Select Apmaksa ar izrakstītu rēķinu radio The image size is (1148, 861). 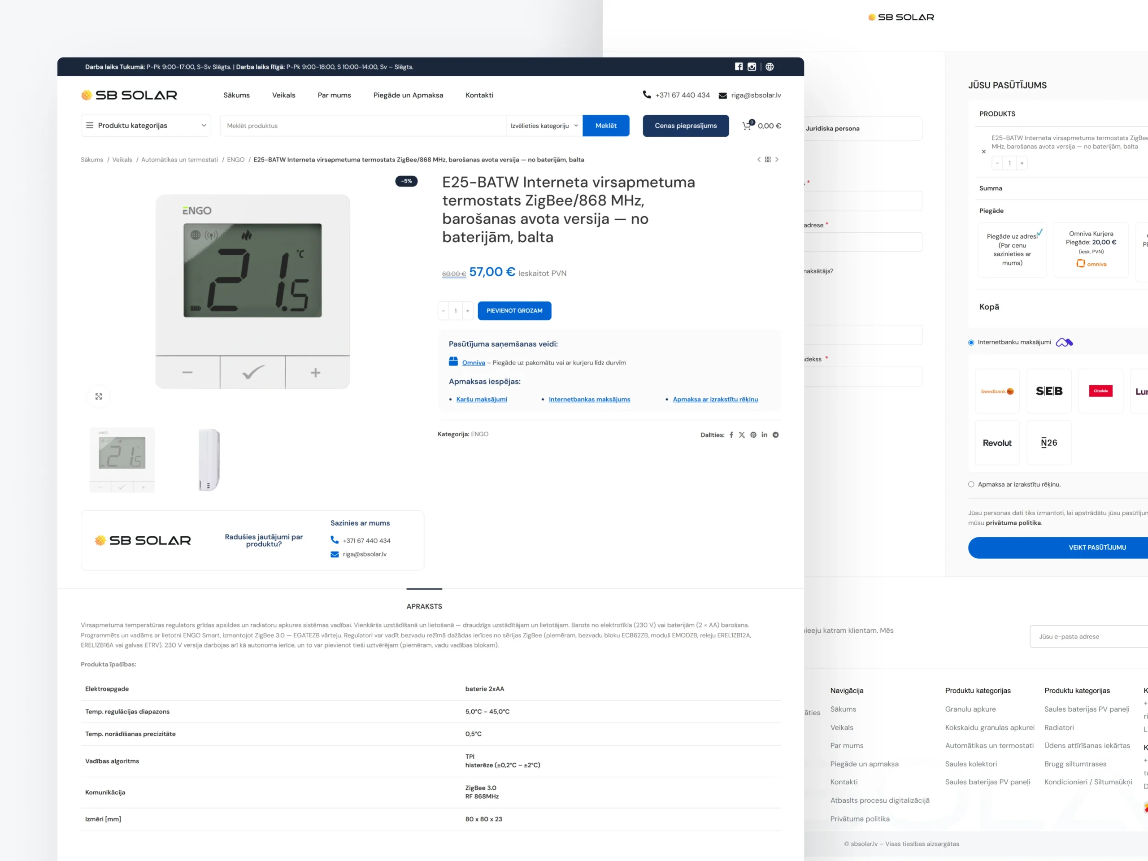point(971,484)
